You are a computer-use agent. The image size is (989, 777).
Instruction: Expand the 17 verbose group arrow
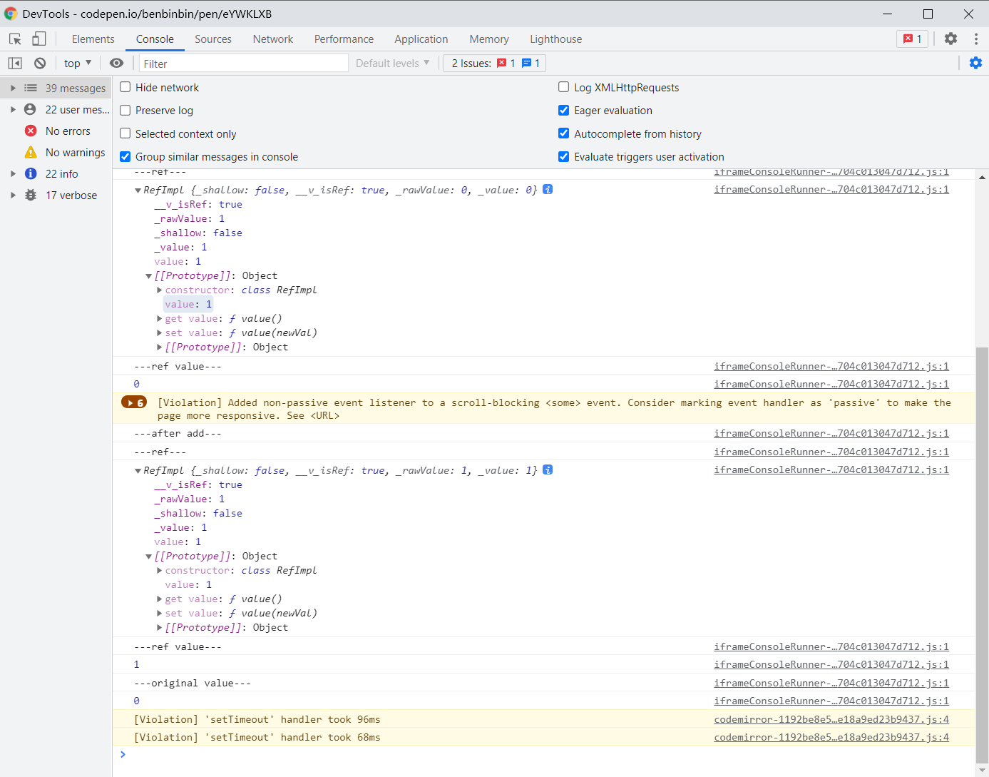click(x=13, y=195)
